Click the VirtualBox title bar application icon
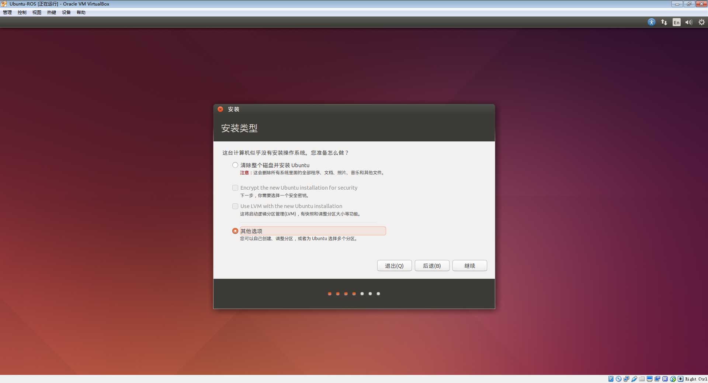The image size is (708, 383). pos(4,4)
